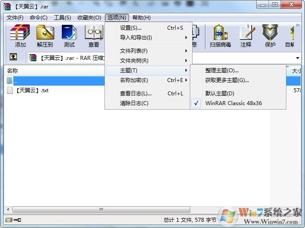The width and height of the screenshot is (305, 228).
Task: Click the WinRAR books icon in title bar
Action: (7, 6)
